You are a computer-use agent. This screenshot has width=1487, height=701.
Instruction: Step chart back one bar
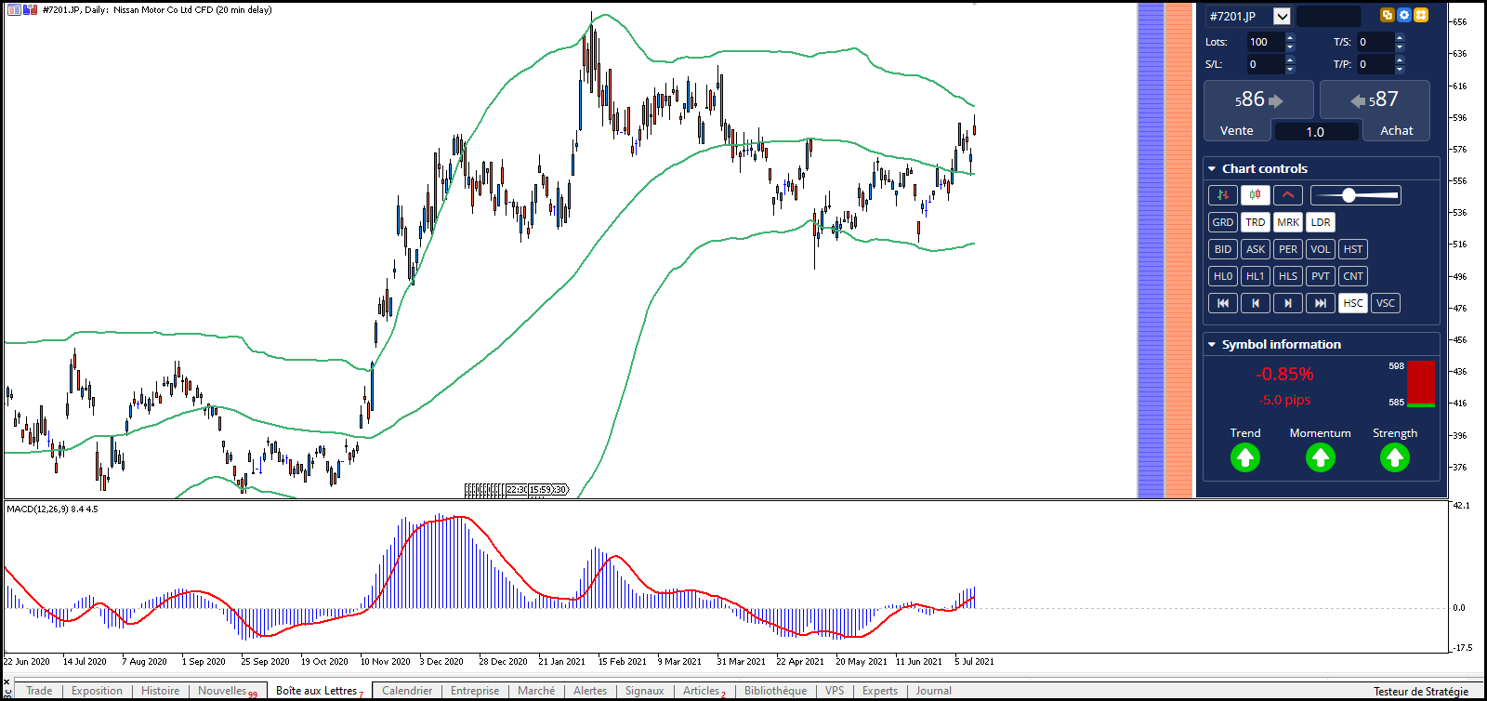[x=1256, y=303]
